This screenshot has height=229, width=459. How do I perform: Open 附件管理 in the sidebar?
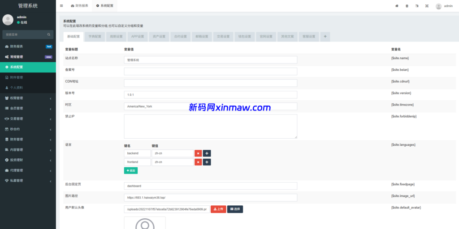[x=28, y=77]
